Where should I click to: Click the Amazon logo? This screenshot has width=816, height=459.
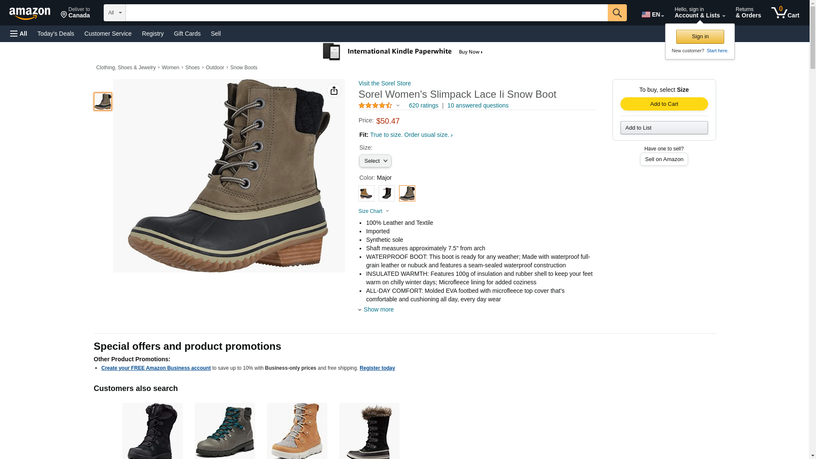30,13
